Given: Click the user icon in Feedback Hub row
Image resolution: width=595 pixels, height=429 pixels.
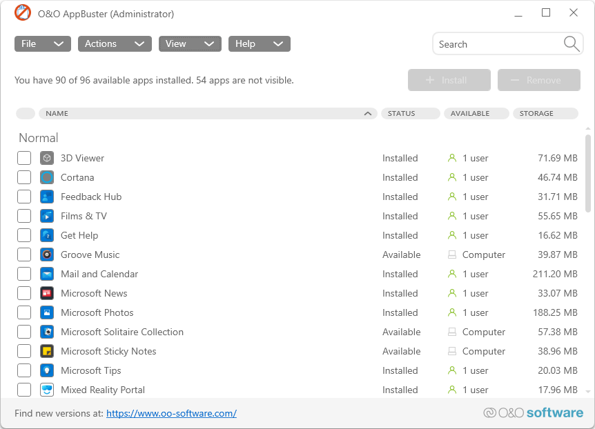Looking at the screenshot, I should coord(452,197).
